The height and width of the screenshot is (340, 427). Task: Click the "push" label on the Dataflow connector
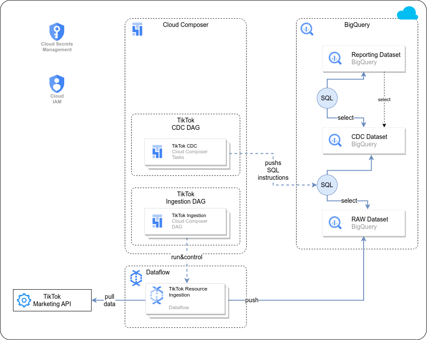(252, 300)
